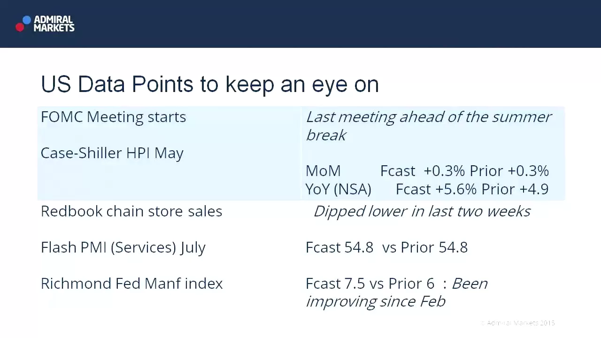This screenshot has width=601, height=338.
Task: Click the Admiral Markets 2015 copyright footer
Action: (x=518, y=323)
